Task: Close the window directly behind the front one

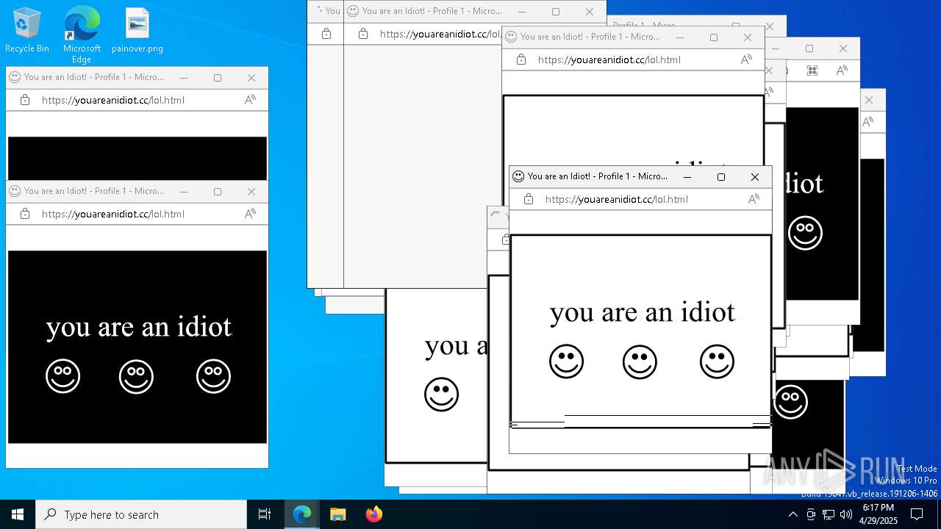Action: [x=748, y=37]
